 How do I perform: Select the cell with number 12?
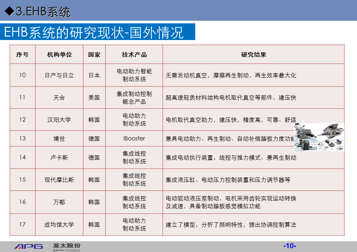(x=22, y=120)
